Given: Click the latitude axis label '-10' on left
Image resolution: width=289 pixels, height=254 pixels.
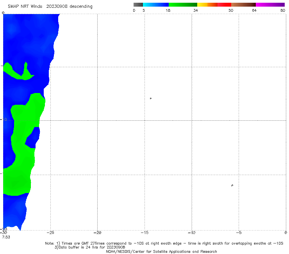Looking at the screenshot, I should (4, 120).
